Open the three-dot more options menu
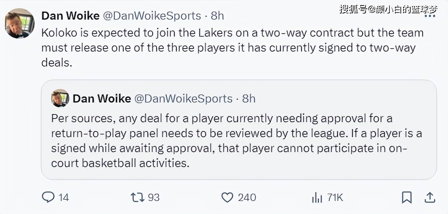 (x=430, y=16)
